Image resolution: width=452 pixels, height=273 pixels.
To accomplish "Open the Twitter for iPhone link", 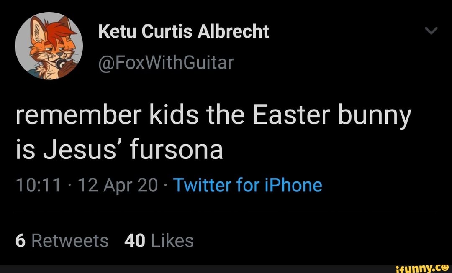I will (248, 184).
